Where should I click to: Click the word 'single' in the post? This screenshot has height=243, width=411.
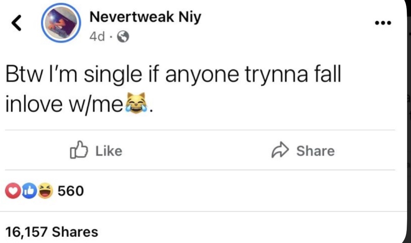113,75
